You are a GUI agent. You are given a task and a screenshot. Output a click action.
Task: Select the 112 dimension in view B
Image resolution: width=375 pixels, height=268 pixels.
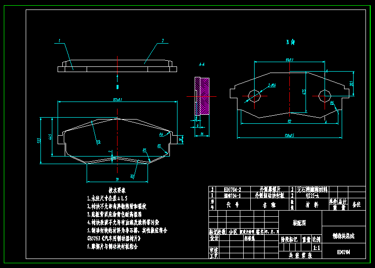[x=289, y=121]
